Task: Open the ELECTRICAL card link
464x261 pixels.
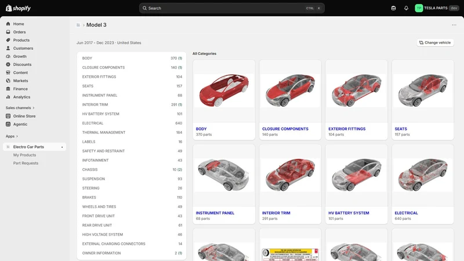Action: [x=407, y=213]
